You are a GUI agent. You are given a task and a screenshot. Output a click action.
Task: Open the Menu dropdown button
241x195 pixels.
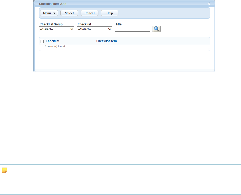[49, 13]
